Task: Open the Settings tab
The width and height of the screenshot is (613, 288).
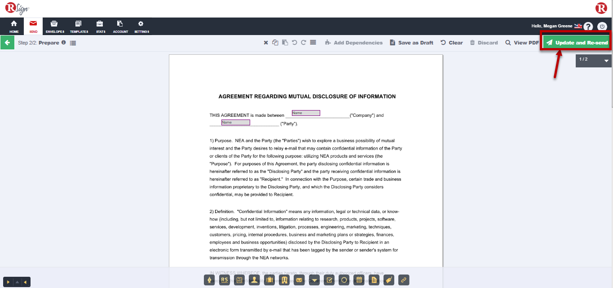Action: tap(141, 27)
